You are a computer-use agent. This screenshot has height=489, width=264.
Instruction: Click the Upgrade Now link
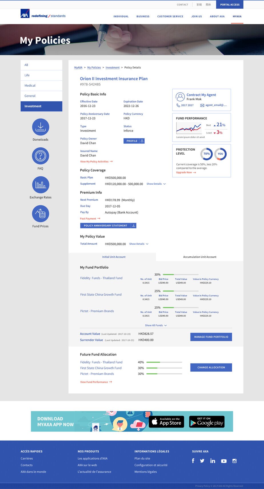(186, 172)
